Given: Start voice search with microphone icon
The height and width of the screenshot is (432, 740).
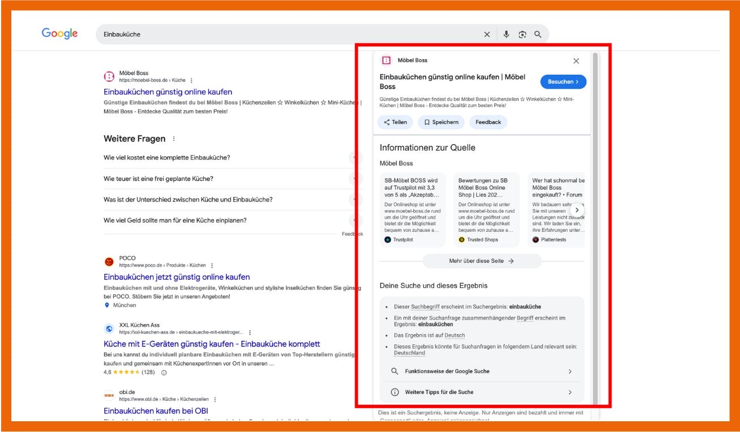Looking at the screenshot, I should point(507,34).
